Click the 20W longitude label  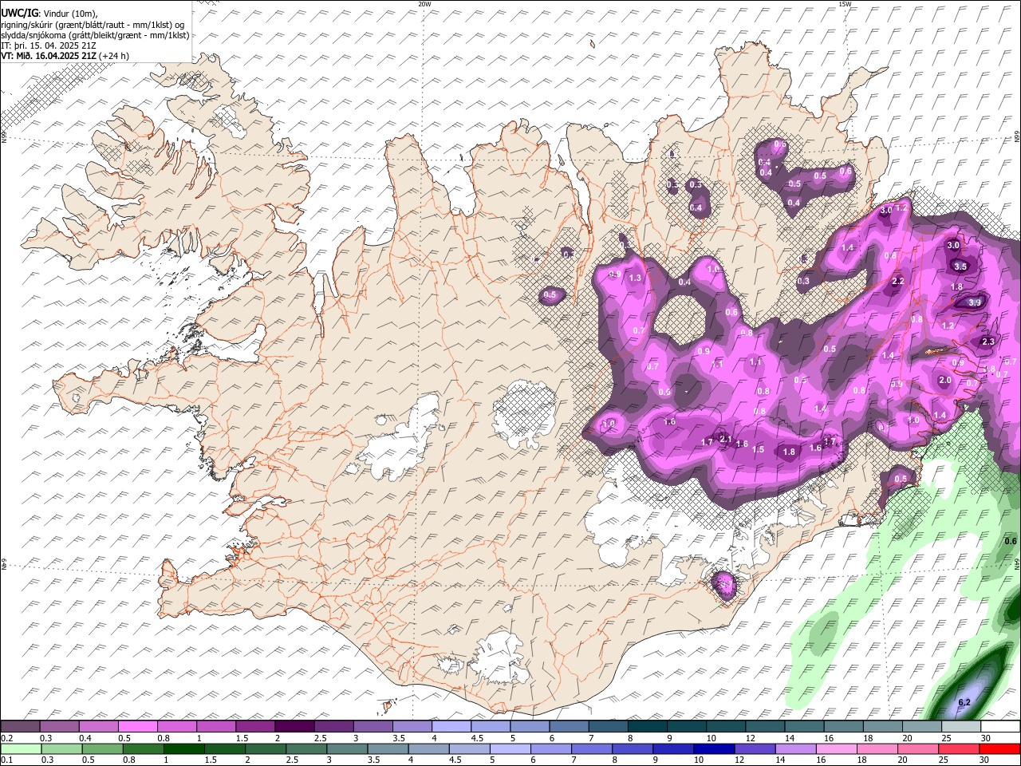coord(424,4)
